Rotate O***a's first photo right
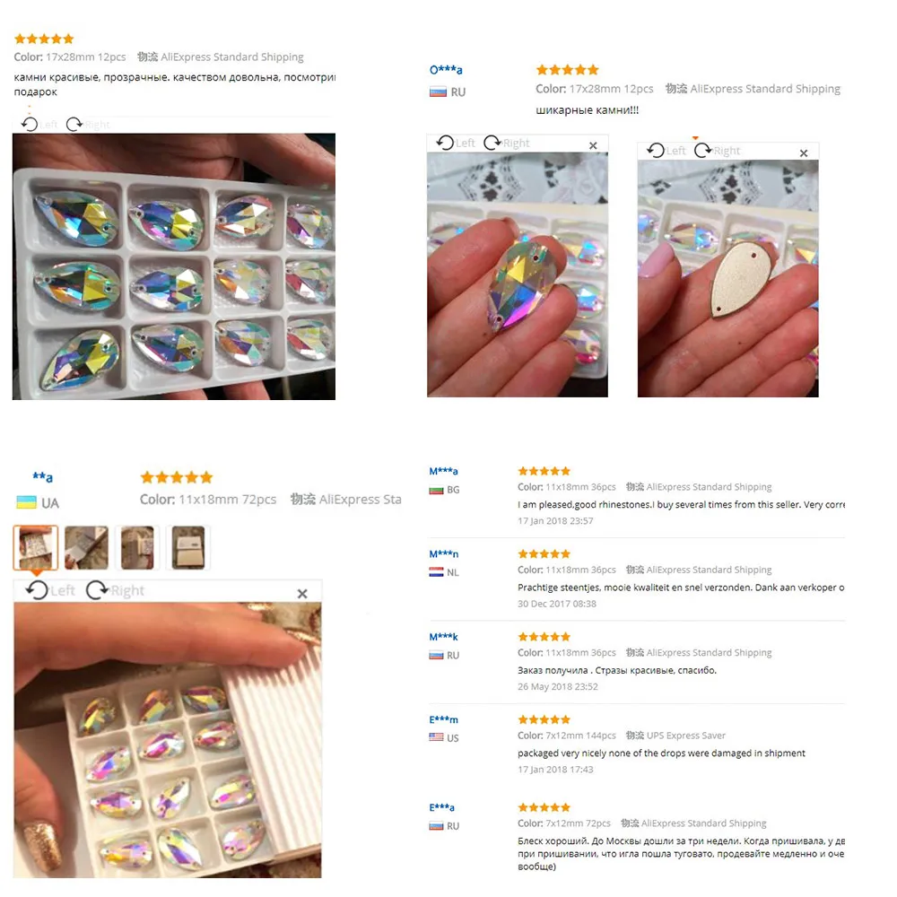This screenshot has height=897, width=897. [506, 143]
